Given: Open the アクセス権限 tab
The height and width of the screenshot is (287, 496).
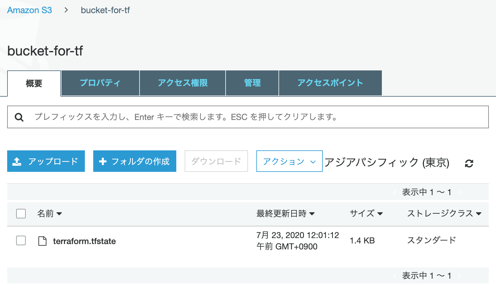Looking at the screenshot, I should click(183, 83).
